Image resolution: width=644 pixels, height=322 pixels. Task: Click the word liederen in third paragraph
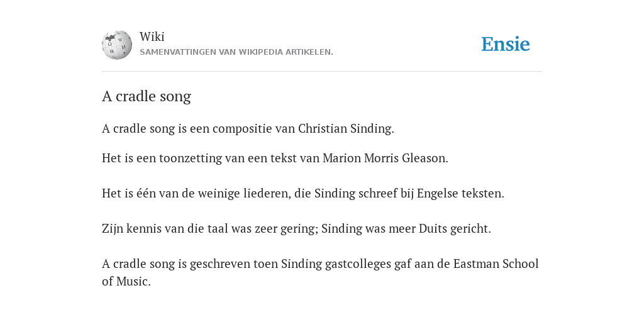point(267,194)
